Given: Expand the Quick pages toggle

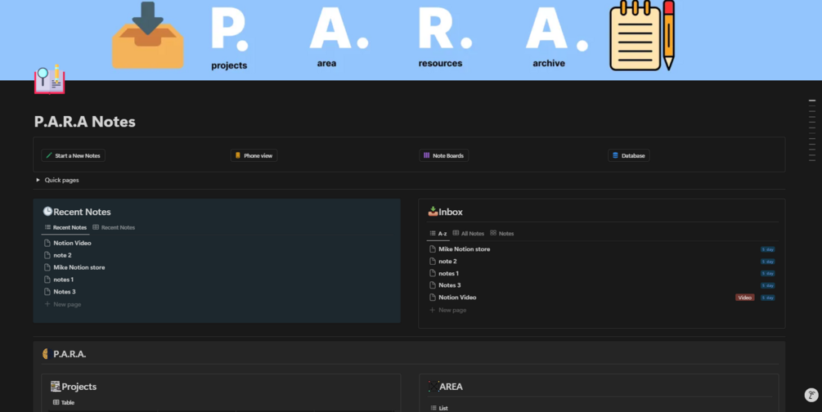Looking at the screenshot, I should click(x=38, y=180).
